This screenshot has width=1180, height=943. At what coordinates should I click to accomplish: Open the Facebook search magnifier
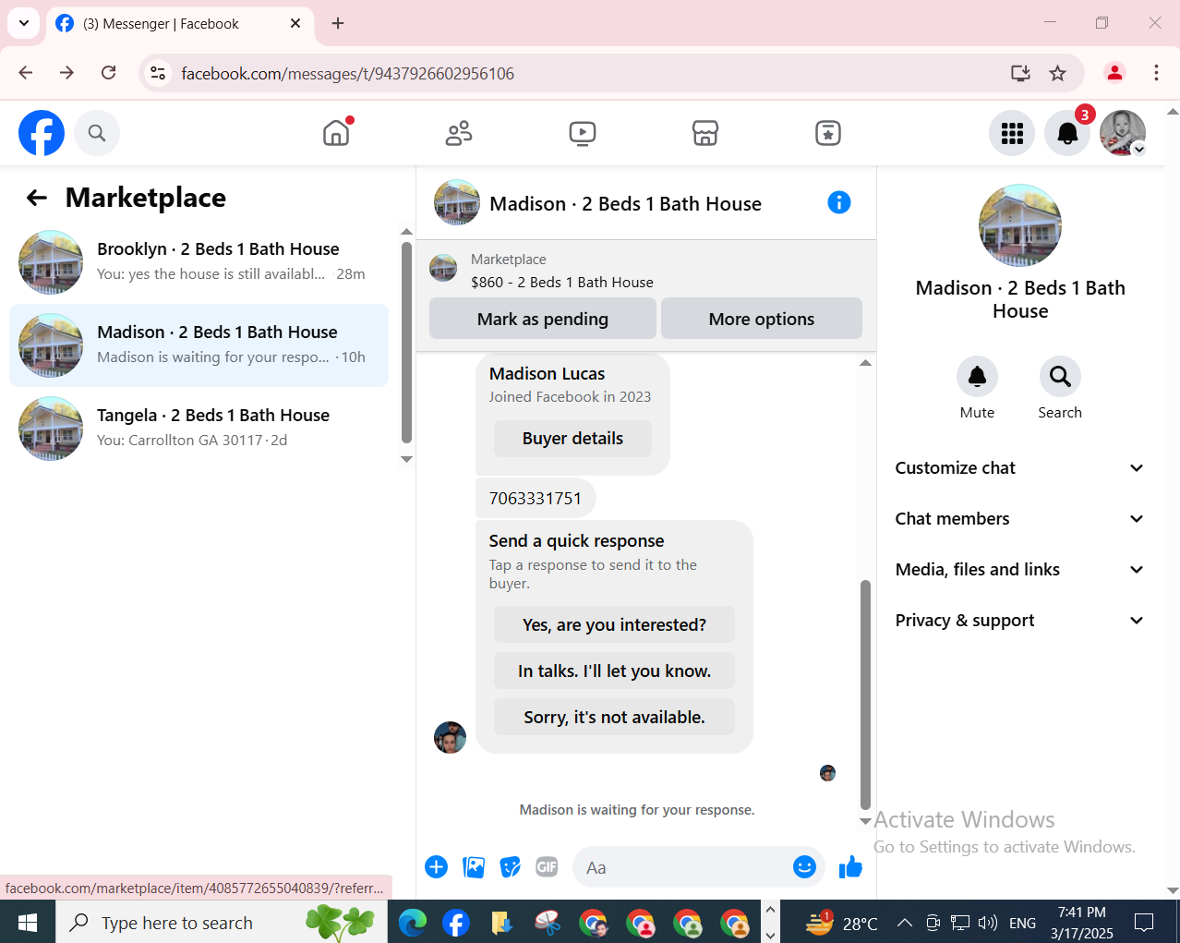[97, 133]
